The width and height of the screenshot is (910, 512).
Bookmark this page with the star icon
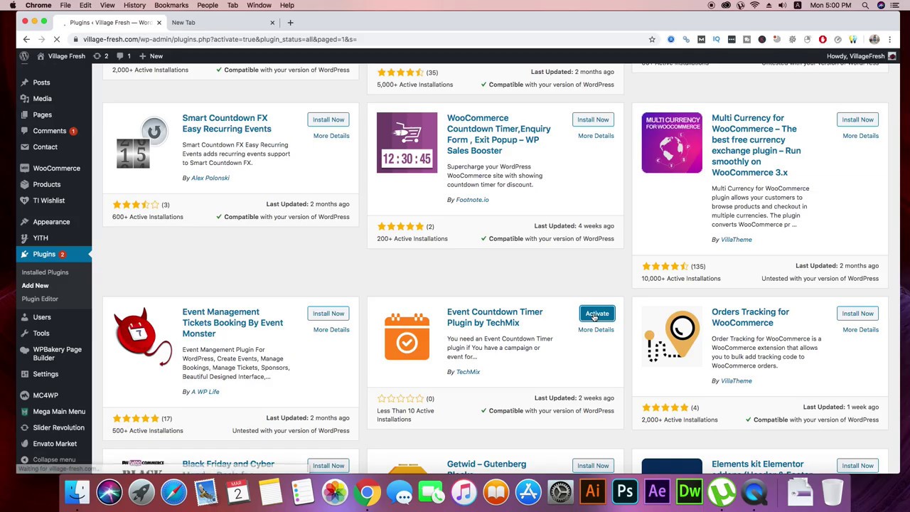point(652,39)
